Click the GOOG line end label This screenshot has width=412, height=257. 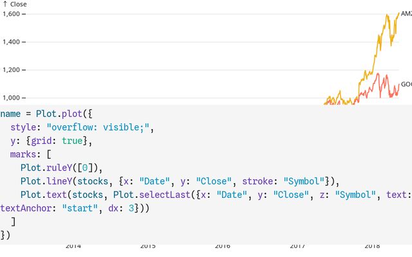tap(406, 84)
